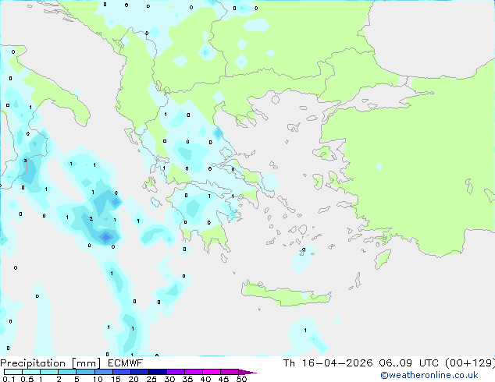
Task: Click the legend tick label '0.1'
Action: (9, 379)
